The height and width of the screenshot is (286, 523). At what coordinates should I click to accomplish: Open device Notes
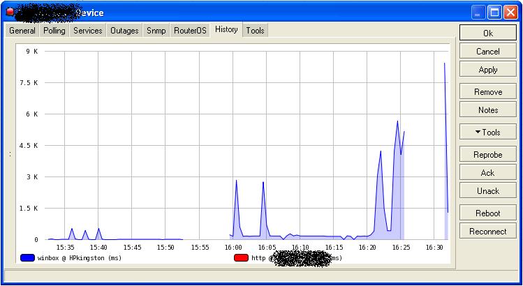coord(488,110)
